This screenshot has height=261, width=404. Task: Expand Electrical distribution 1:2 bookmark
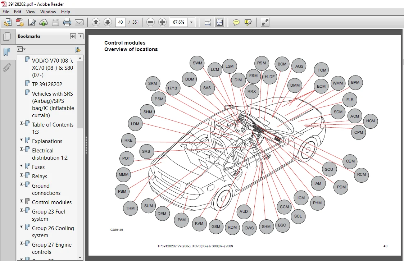click(22, 149)
